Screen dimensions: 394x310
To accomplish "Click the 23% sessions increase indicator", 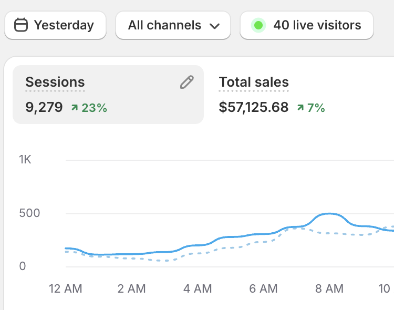I will pyautogui.click(x=89, y=108).
